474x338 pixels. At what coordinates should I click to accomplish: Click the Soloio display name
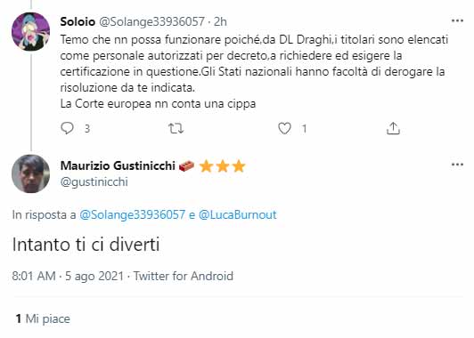(78, 21)
